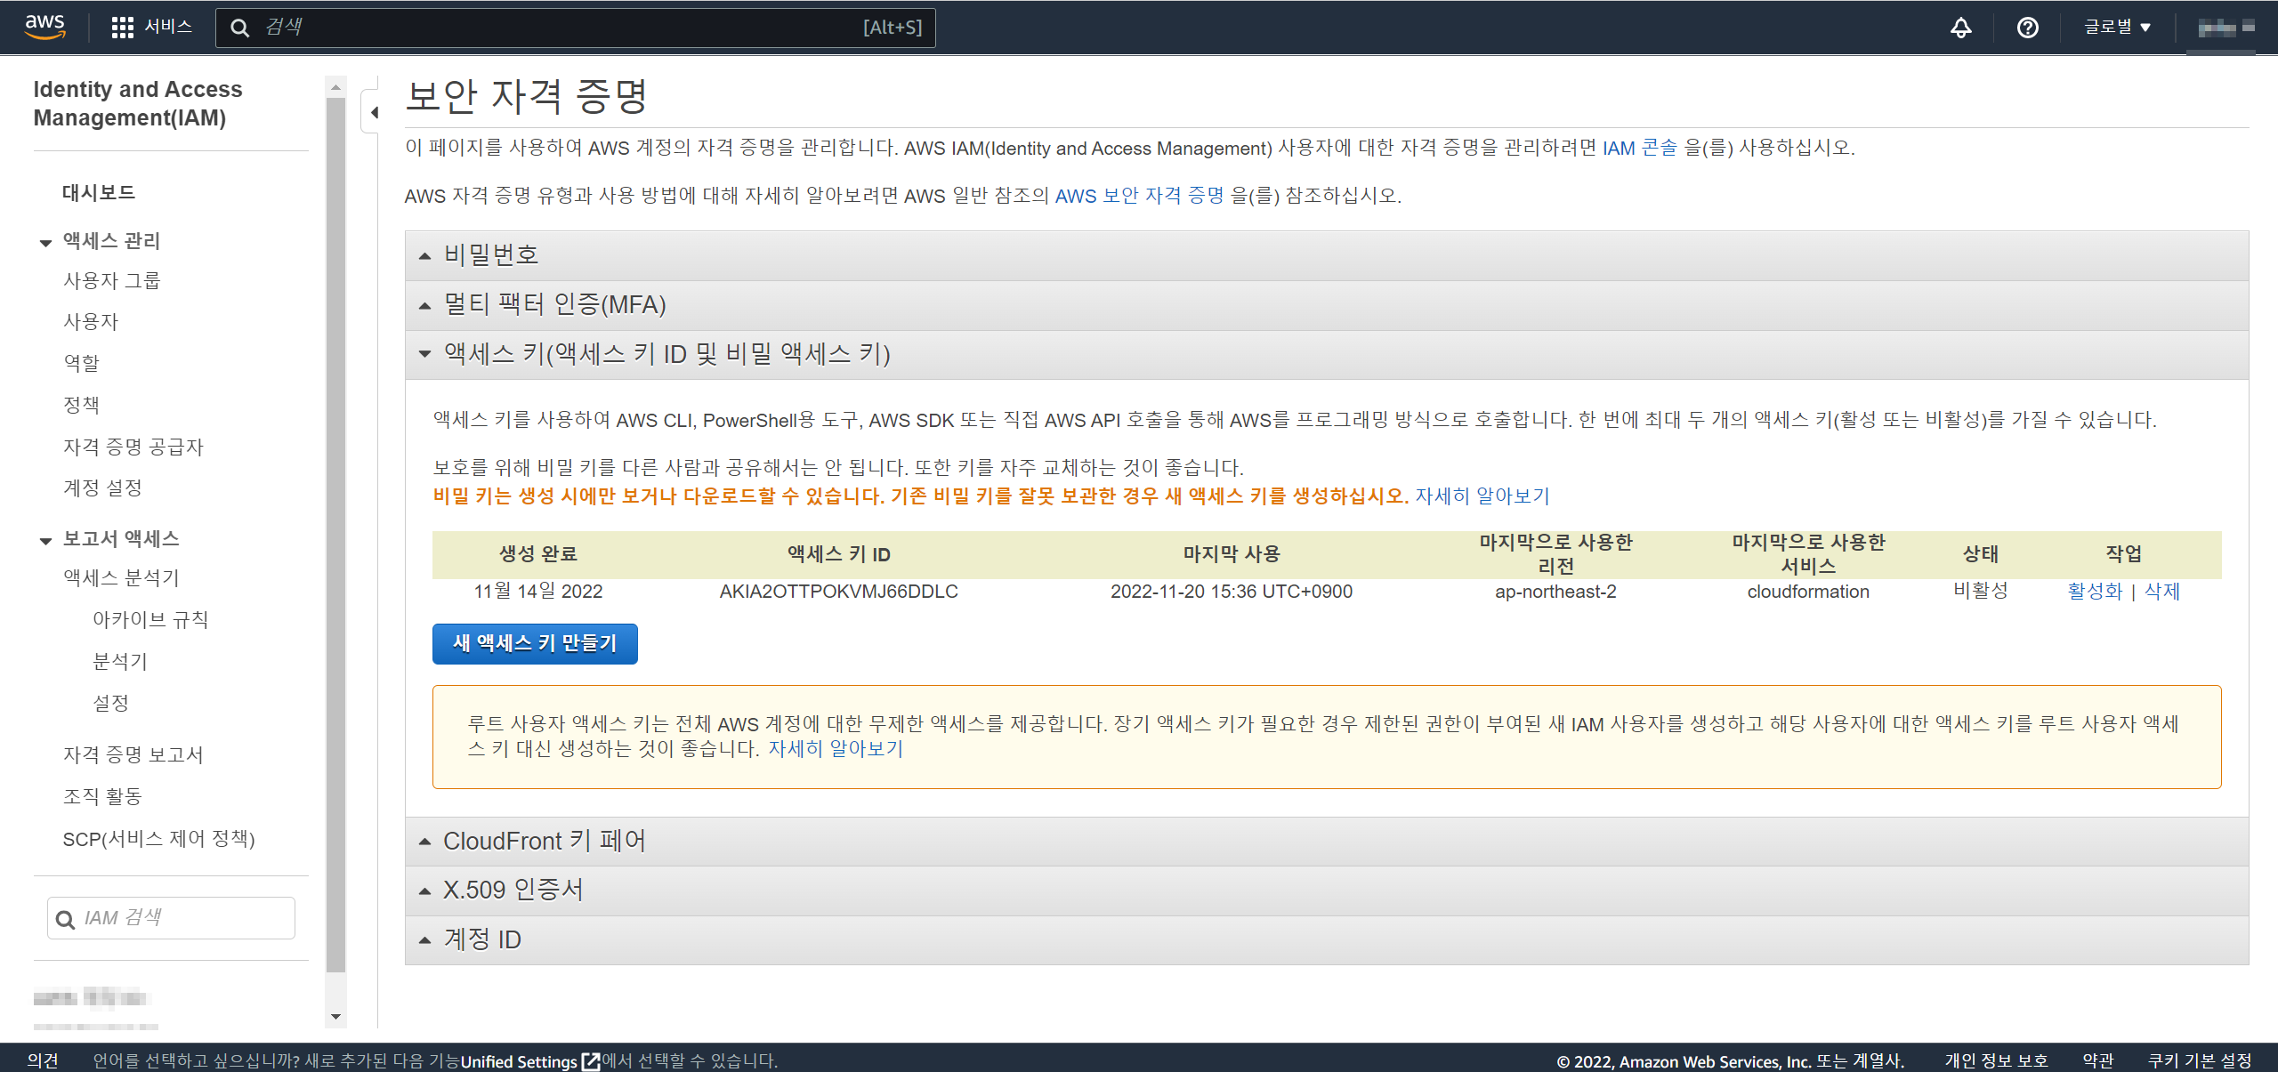Screen dimensions: 2278x1072
Task: Click the 삭제 link for the access key
Action: [2161, 592]
